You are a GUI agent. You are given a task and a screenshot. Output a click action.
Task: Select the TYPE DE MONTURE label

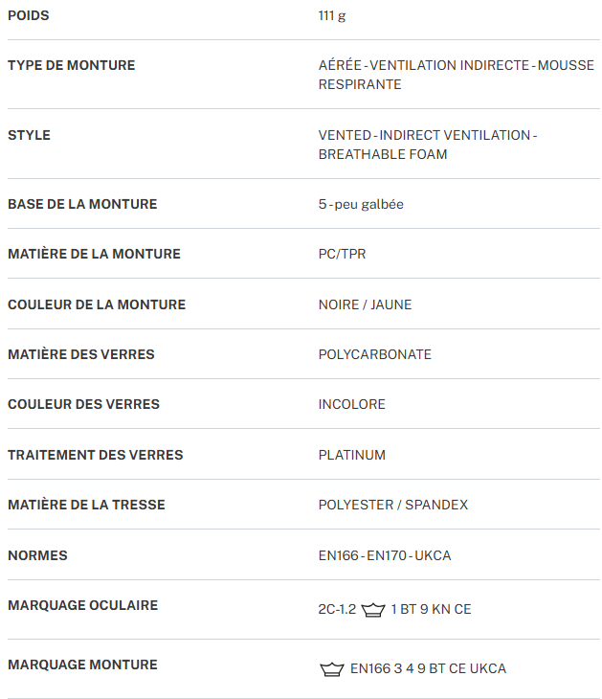[72, 65]
